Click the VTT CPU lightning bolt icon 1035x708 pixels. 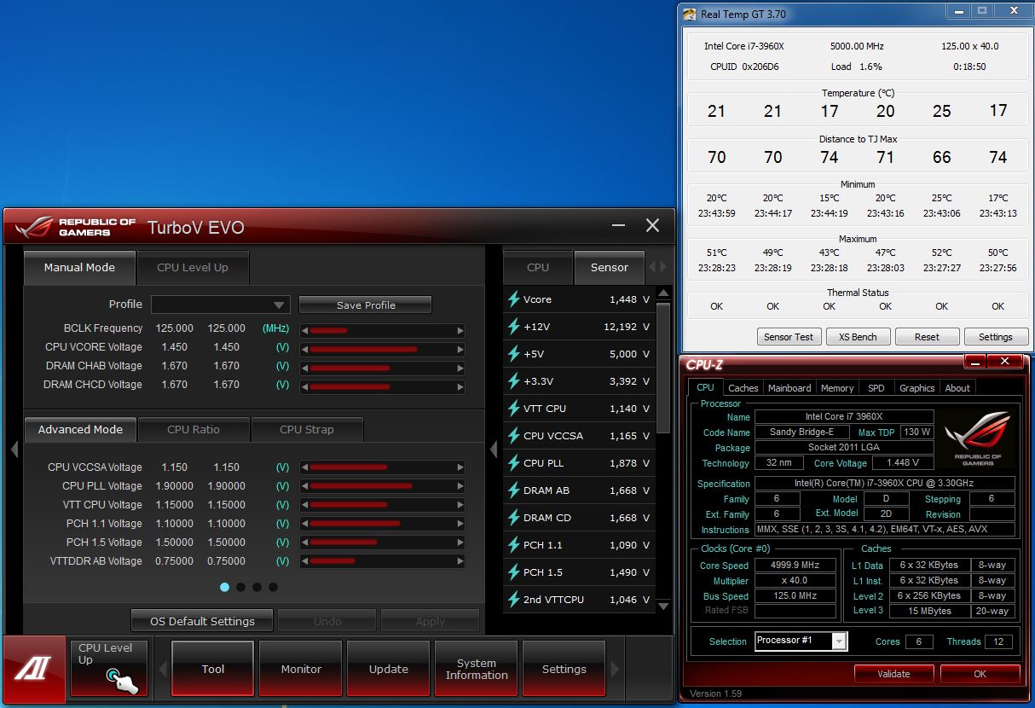pyautogui.click(x=513, y=409)
